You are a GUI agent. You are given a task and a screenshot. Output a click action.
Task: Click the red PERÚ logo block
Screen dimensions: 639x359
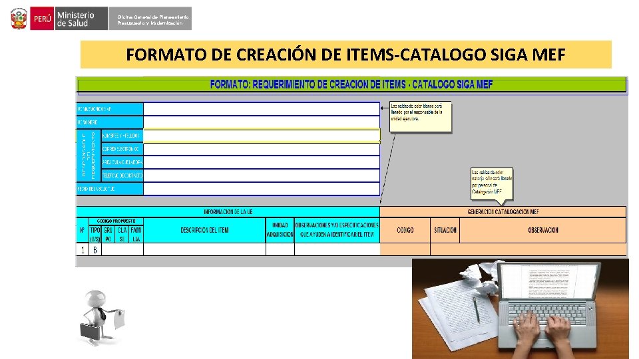click(x=42, y=19)
